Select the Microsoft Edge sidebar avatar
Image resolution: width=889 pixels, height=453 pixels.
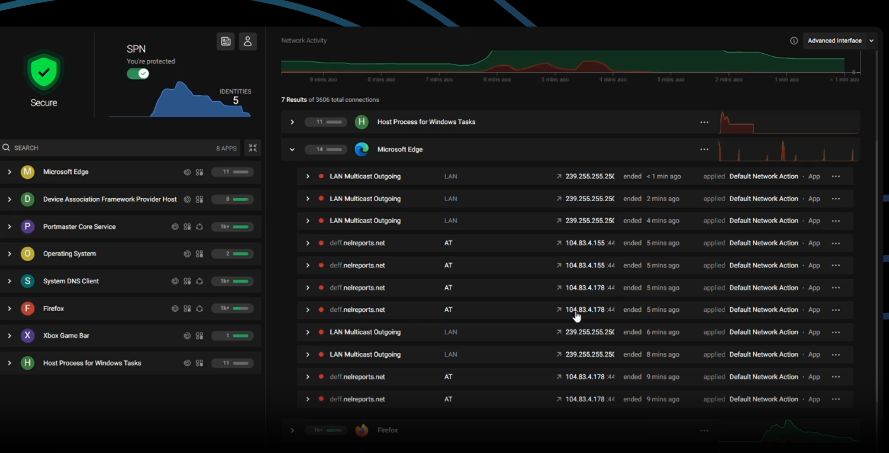pos(28,172)
